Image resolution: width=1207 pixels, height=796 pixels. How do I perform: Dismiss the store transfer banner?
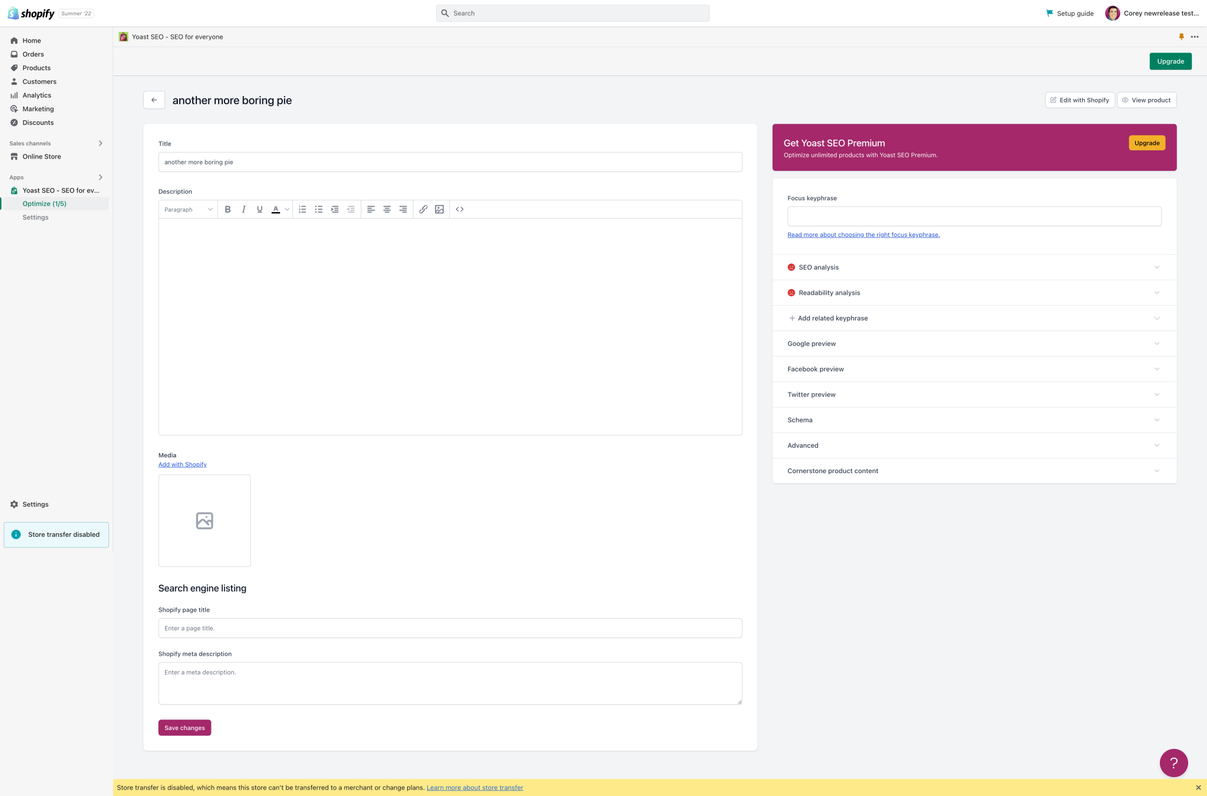point(1198,788)
